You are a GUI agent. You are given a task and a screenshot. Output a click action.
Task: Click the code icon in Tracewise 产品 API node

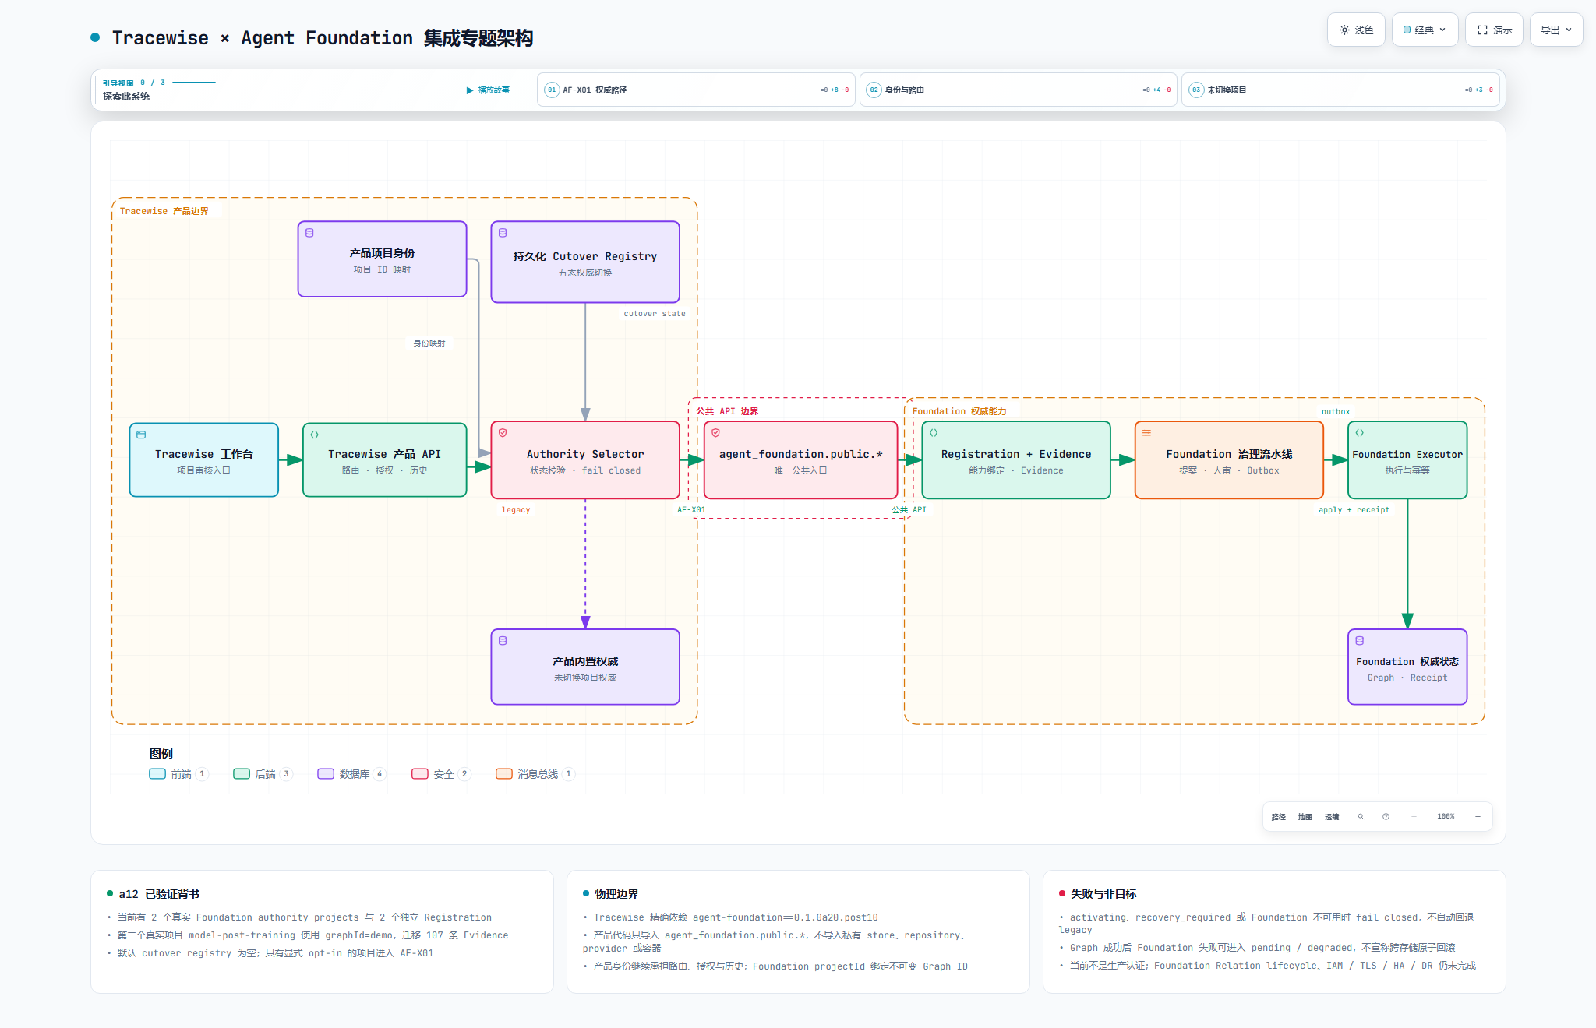click(x=315, y=435)
